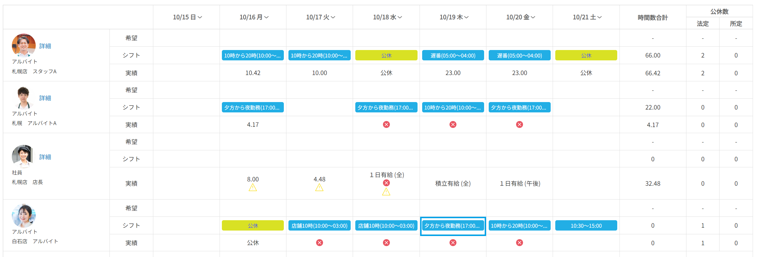Click red error icon for 白石店 on 10/17

click(319, 243)
